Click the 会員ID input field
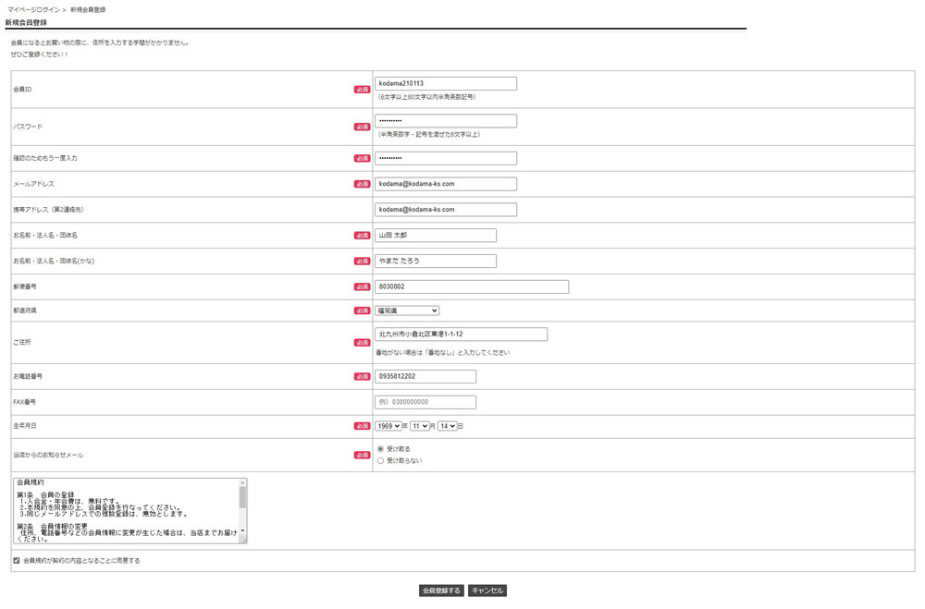 [445, 84]
